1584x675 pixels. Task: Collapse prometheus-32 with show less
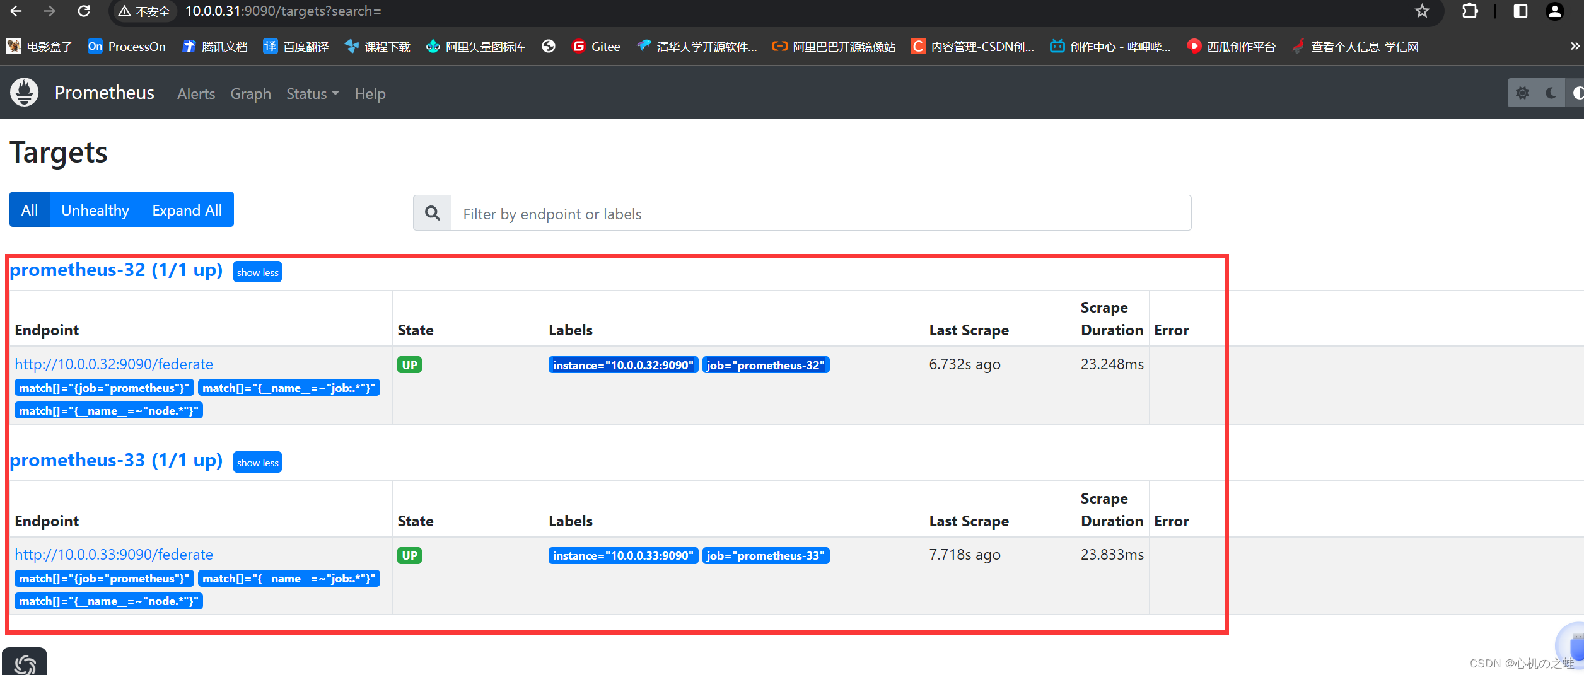point(257,272)
